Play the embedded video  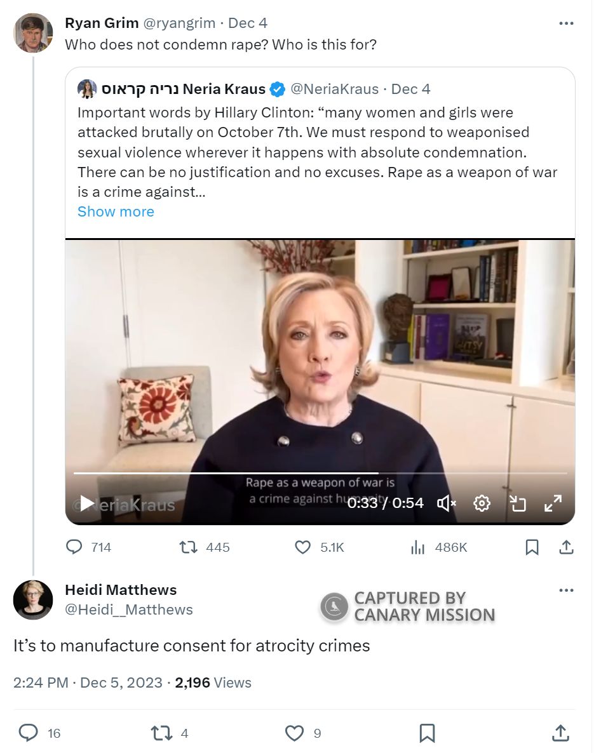tap(88, 504)
